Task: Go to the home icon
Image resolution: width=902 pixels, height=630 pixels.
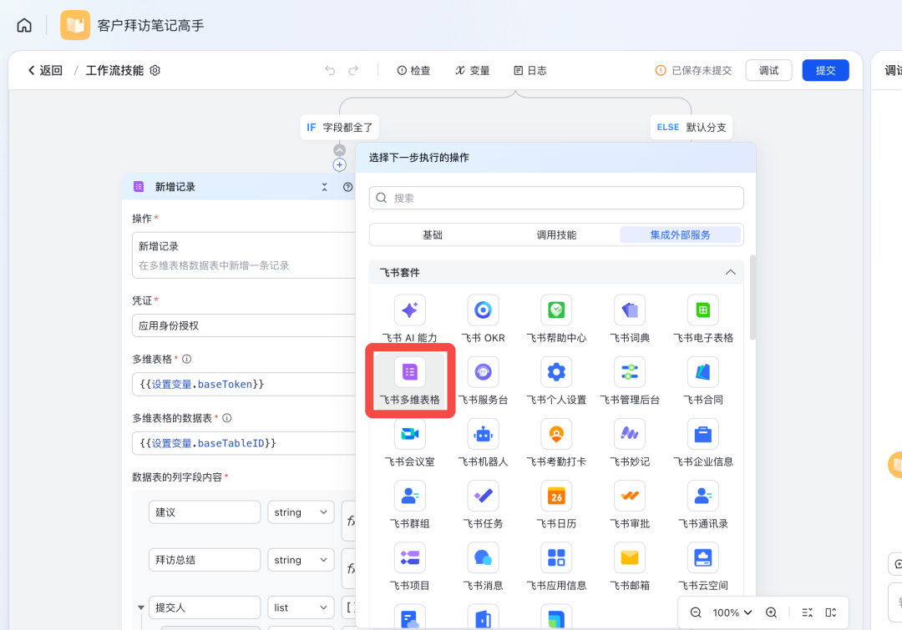Action: click(x=24, y=25)
